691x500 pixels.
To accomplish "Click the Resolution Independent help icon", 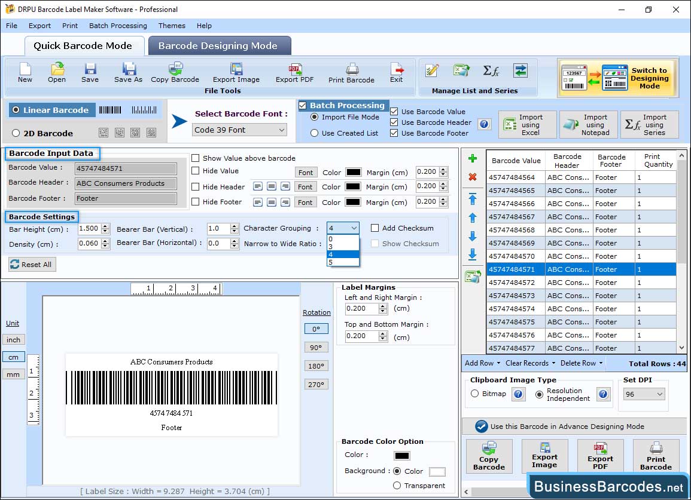I will click(603, 394).
